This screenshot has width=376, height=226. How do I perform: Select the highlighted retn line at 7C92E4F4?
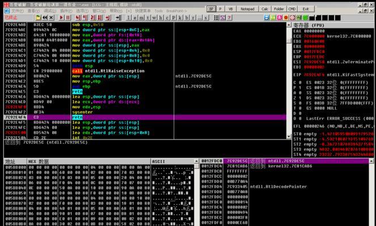145,118
